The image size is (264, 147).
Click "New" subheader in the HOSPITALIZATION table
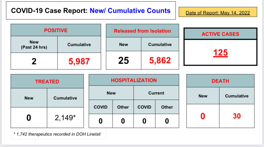[x=111, y=93]
